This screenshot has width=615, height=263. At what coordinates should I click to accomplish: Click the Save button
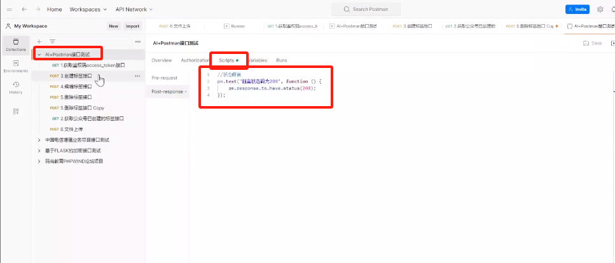[x=592, y=43]
